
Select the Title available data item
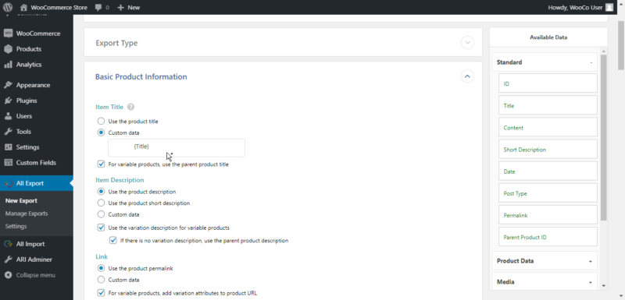point(548,105)
